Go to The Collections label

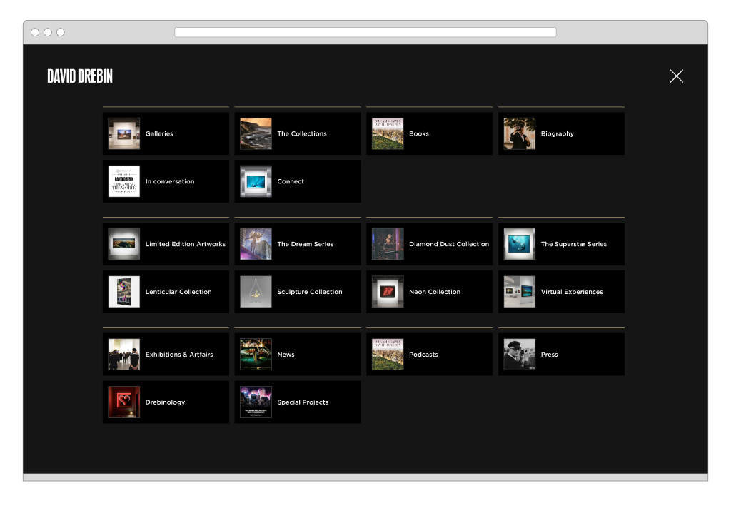(302, 133)
